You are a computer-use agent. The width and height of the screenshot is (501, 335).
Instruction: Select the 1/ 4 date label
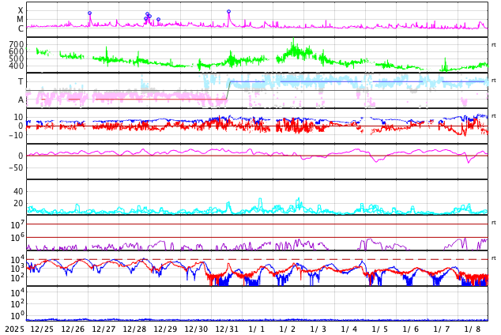click(x=349, y=329)
